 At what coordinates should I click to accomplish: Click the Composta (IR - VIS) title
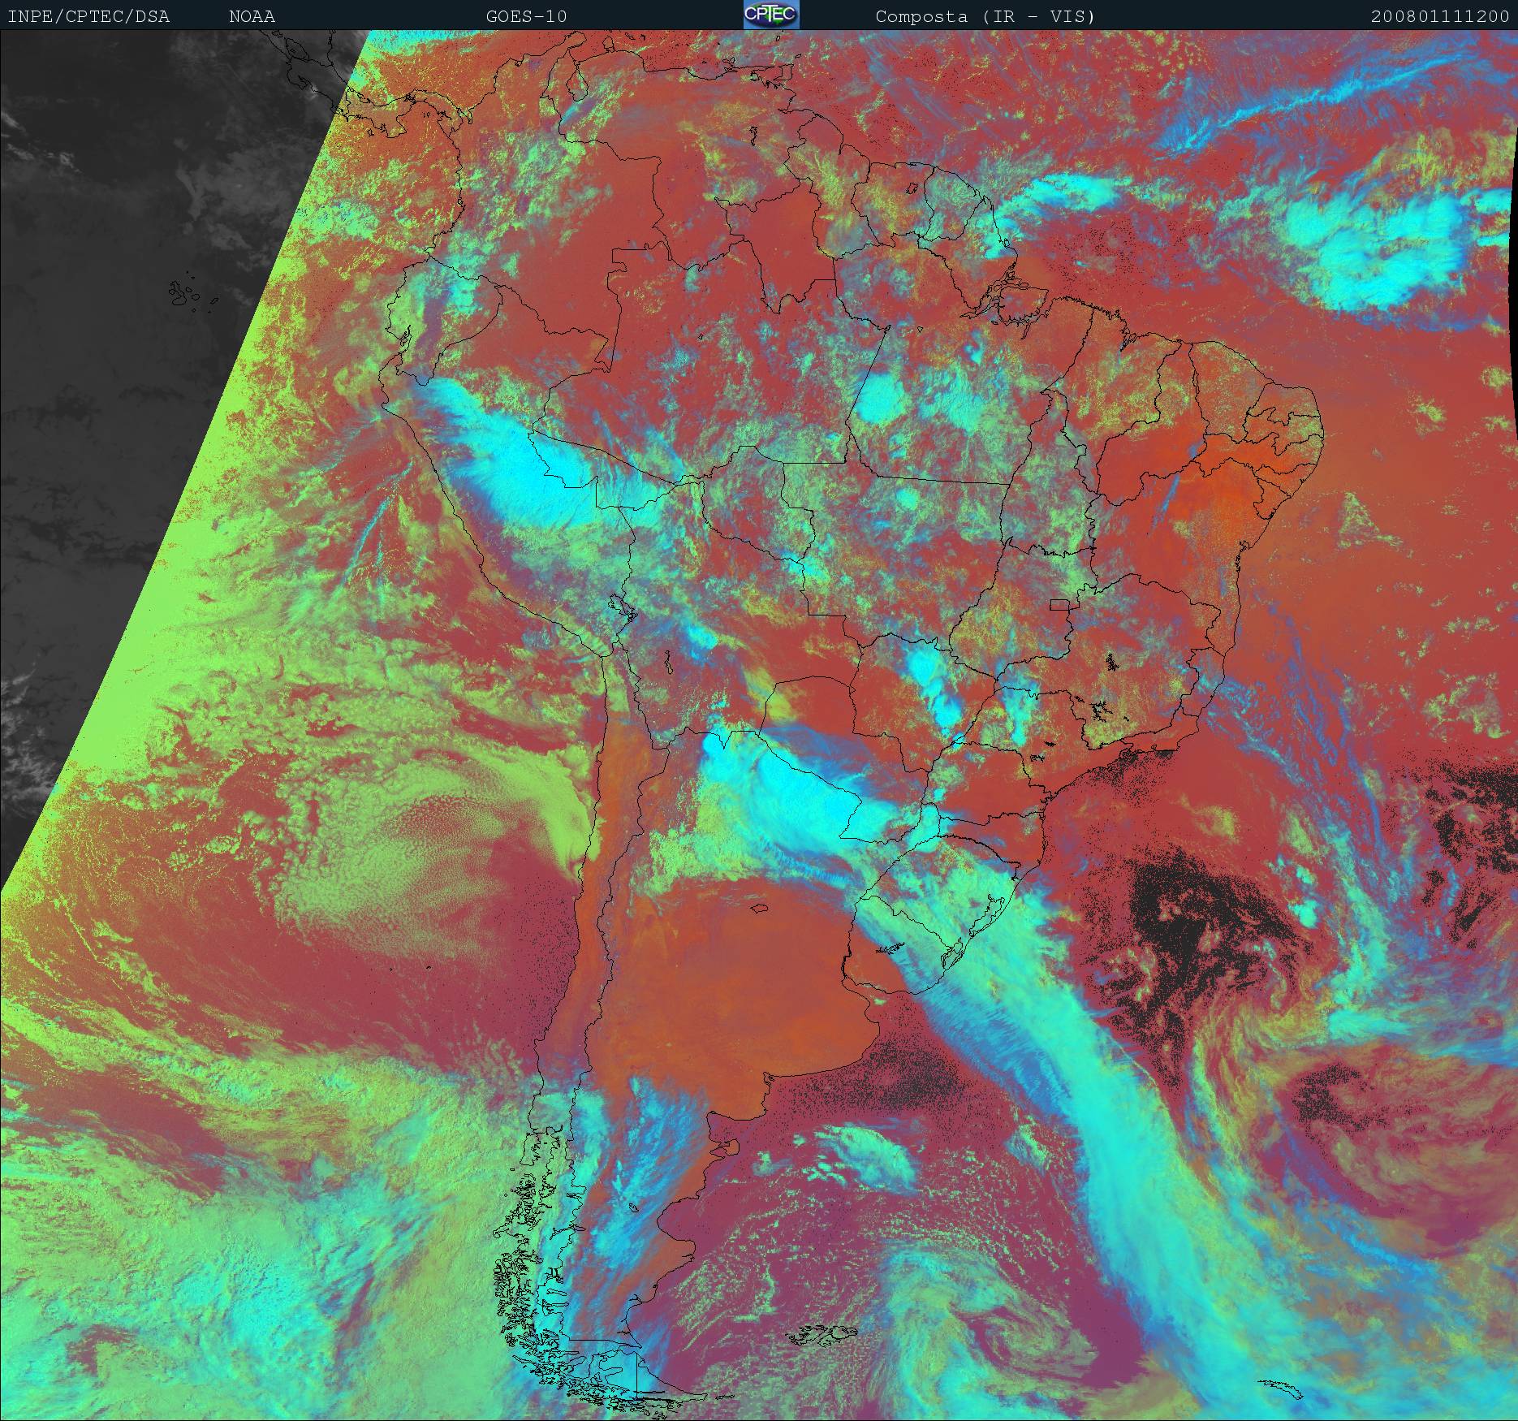pos(985,16)
